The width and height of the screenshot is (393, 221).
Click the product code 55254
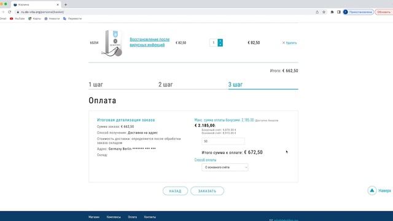pyautogui.click(x=94, y=43)
